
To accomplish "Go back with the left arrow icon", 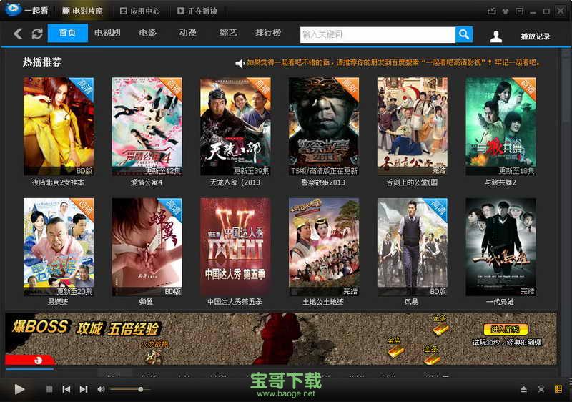I will coord(17,34).
